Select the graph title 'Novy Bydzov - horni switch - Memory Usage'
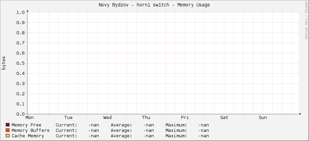Image resolution: width=309 pixels, height=141 pixels. pos(154,5)
